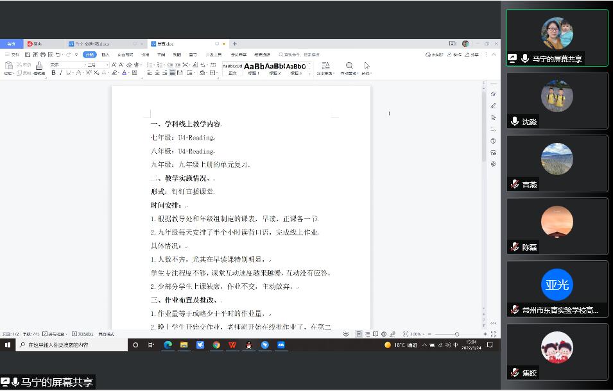The width and height of the screenshot is (613, 391).
Task: Open the 插入 (Insert) ribbon tab
Action: [105, 55]
